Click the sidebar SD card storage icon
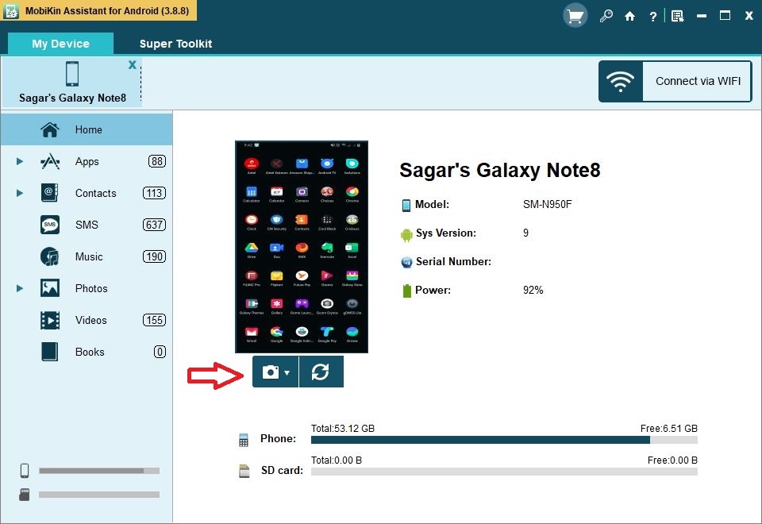This screenshot has width=762, height=524. 25,495
